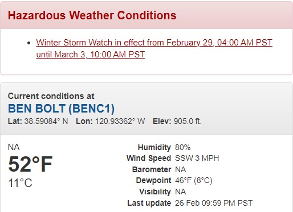Screen dimensions: 293x212
Task: Click the elevation value 905.0 ft.
Action: point(188,121)
